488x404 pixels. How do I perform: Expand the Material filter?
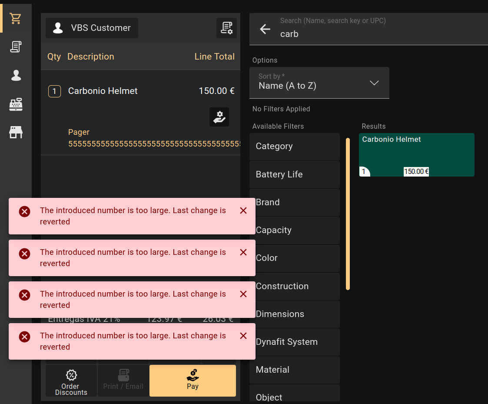(294, 370)
